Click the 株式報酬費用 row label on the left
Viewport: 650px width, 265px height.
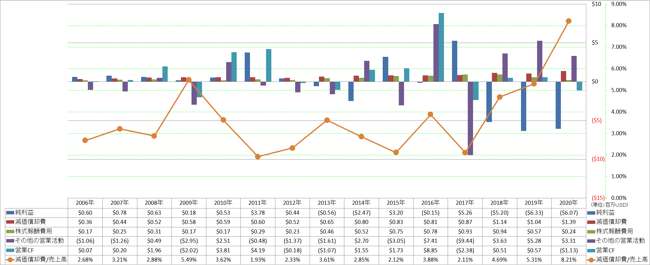(33, 231)
